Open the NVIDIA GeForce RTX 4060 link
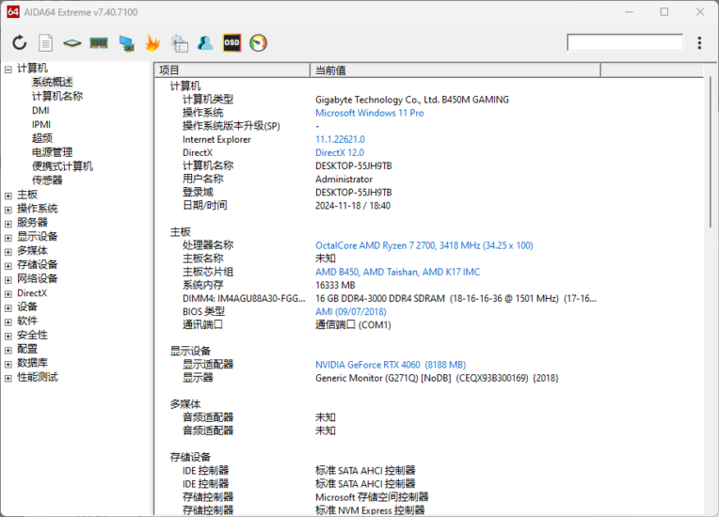 (391, 365)
